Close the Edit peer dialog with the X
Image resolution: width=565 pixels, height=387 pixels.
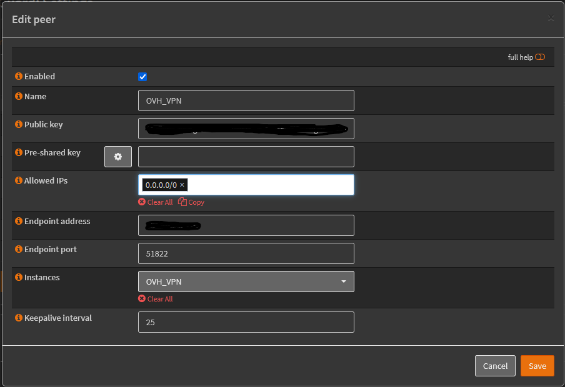tap(551, 18)
